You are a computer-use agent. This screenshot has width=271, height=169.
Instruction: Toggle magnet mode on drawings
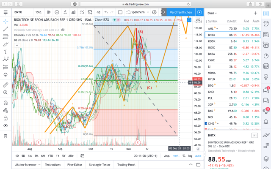tap(6, 103)
